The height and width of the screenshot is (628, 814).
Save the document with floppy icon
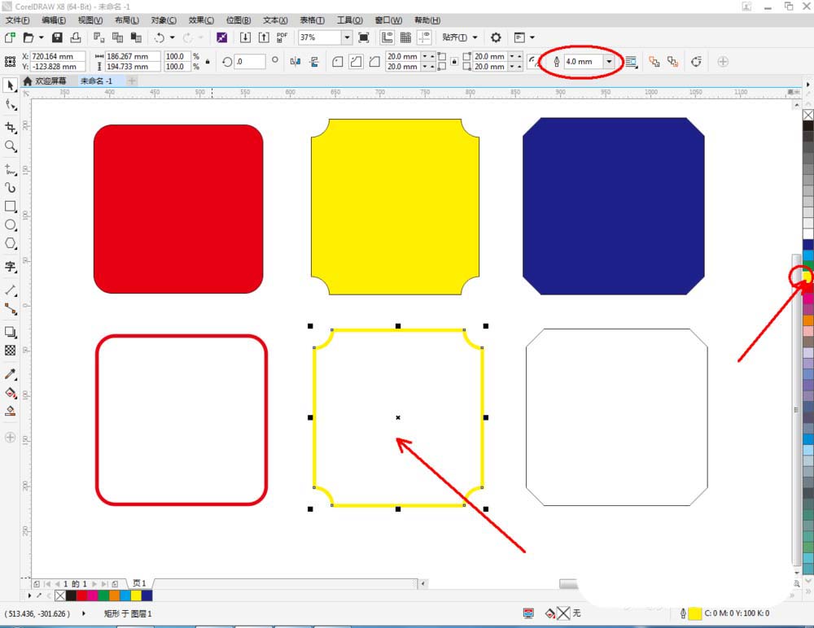pyautogui.click(x=58, y=37)
